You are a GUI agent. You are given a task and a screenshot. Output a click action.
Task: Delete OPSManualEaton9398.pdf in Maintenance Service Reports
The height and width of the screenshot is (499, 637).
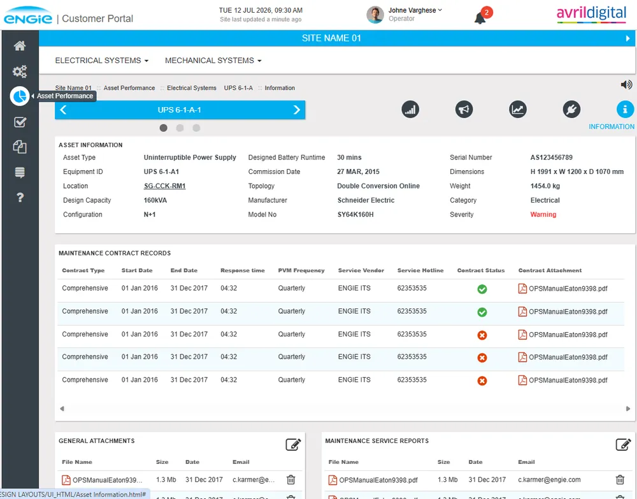[620, 480]
